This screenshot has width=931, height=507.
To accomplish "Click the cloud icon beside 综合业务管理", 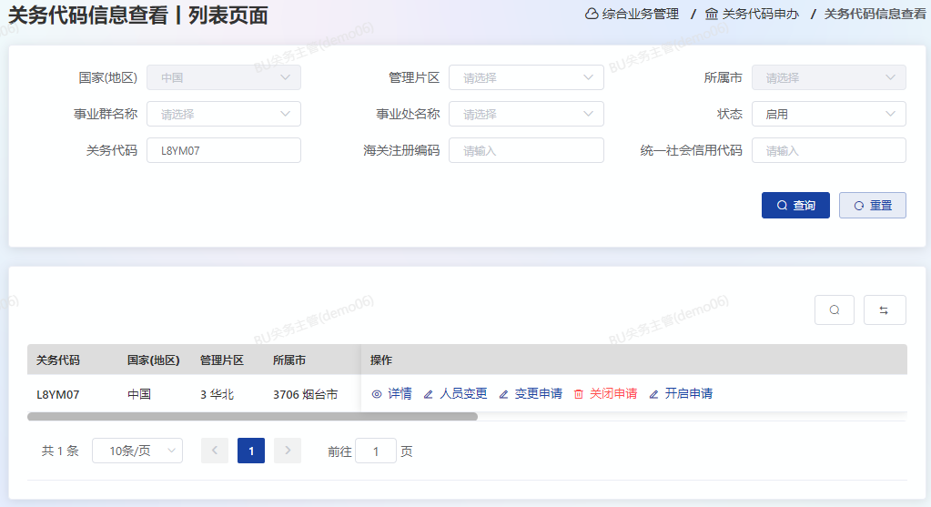I will (592, 14).
